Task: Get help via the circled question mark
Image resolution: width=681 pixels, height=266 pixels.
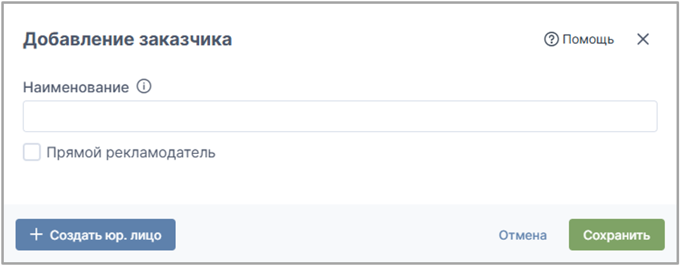Action: tap(551, 40)
